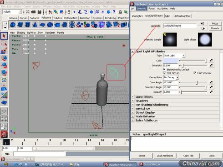Toggle Illuminates by Default checkbox
The image size is (223, 167).
tap(164, 69)
